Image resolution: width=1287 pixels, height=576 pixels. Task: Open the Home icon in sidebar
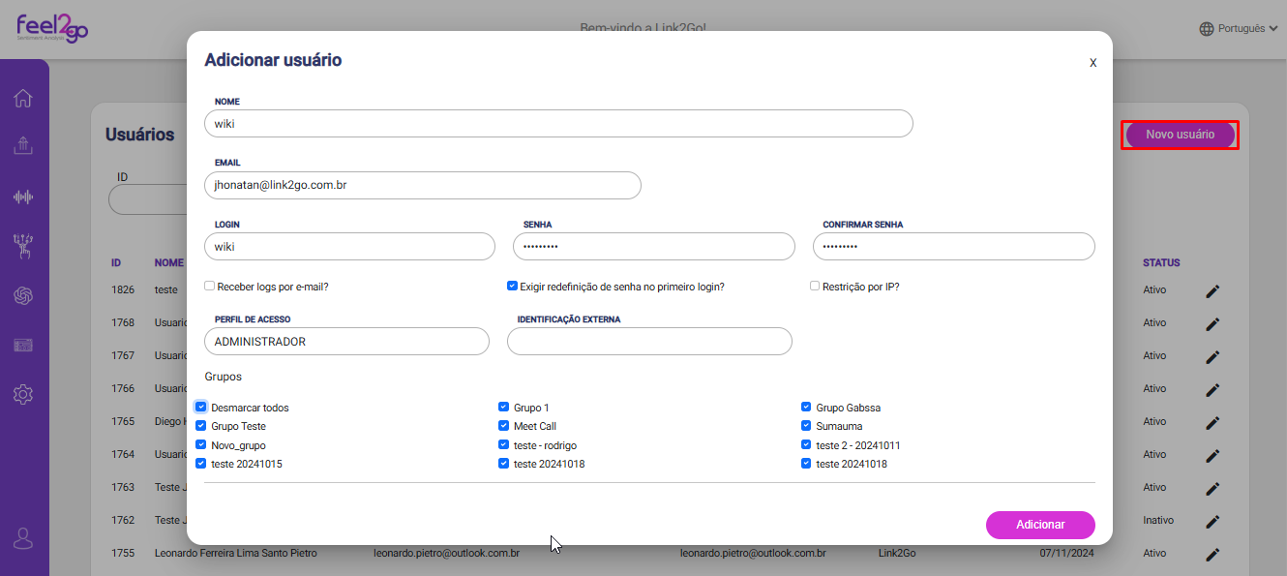click(23, 98)
